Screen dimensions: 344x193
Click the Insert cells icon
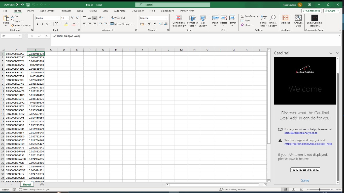215,18
